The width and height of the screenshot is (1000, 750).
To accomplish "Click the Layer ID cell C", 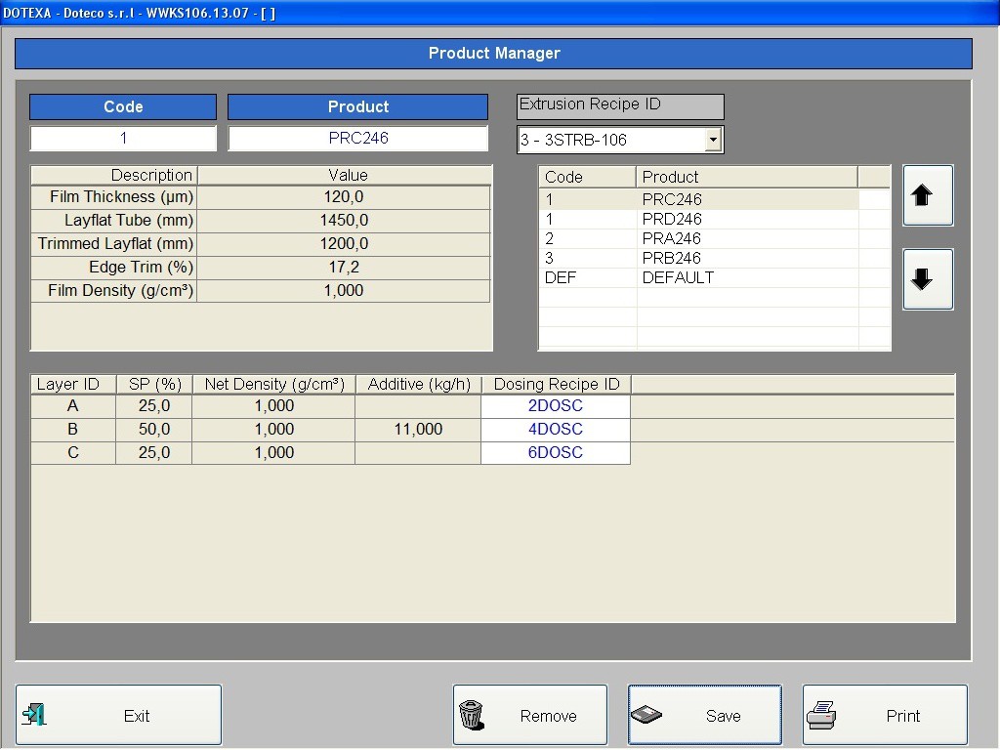I will [x=73, y=453].
